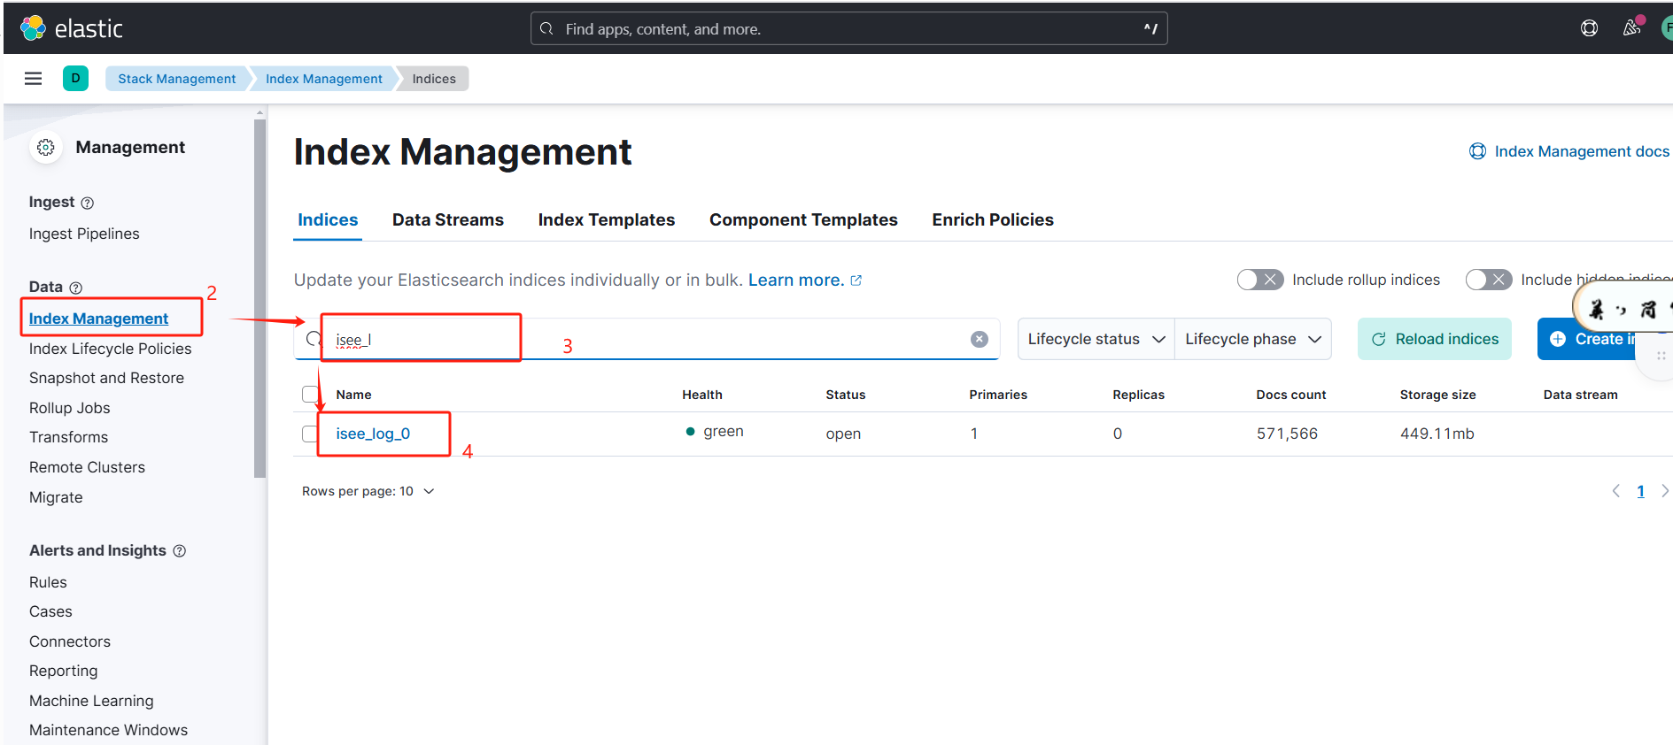Click the search magnifier in index filter
This screenshot has height=745, width=1673.
click(313, 339)
